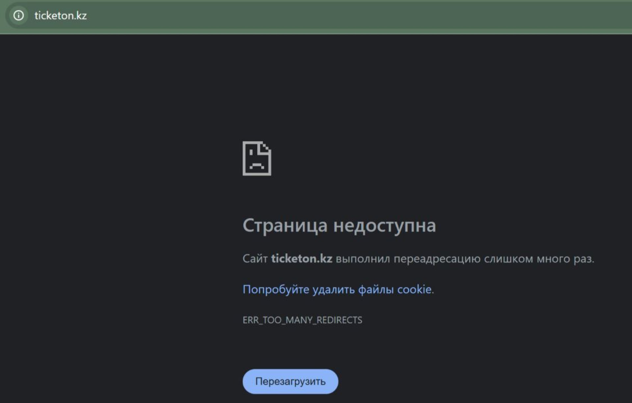632x403 pixels.
Task: Click the bold ticketon.kz text in error message
Action: [302, 258]
